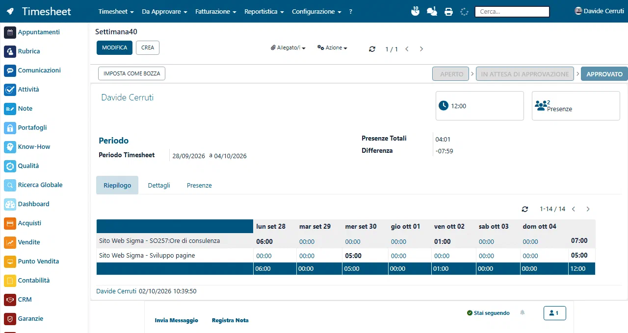Go to previous table page beside 1-14 / 14
The width and height of the screenshot is (628, 333).
coord(574,209)
